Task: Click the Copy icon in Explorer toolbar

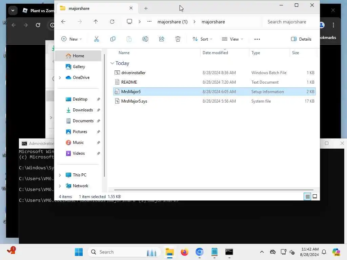Action: coord(113,39)
